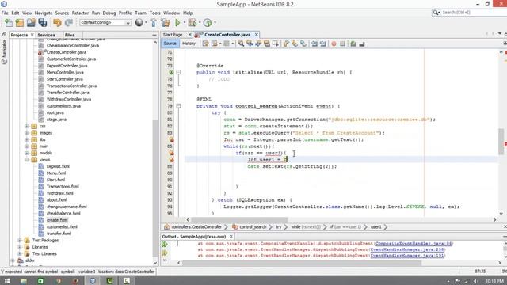Open the Navigate menu
The height and width of the screenshot is (285, 507).
coord(44,13)
